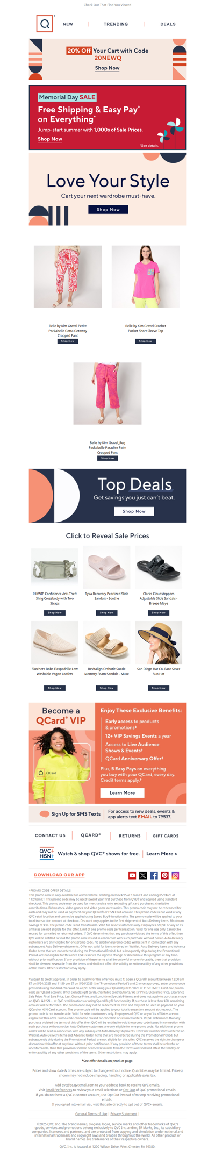
Task: Select the NEW navigation item
Action: coord(68,24)
